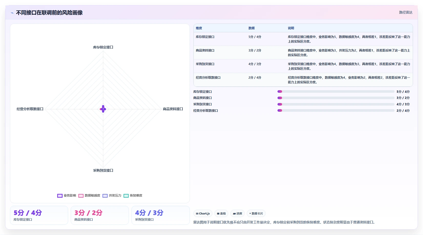423x235 pixels.
Task: Click the 数据 column header
Action: (251, 28)
